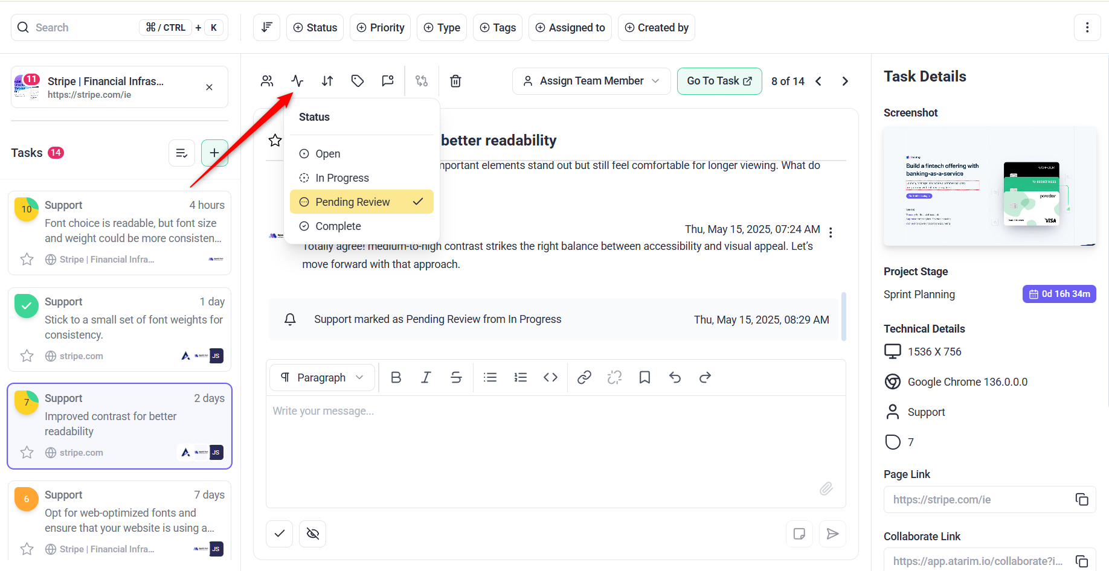The image size is (1109, 571).
Task: Select 'Complete' status option
Action: click(338, 226)
